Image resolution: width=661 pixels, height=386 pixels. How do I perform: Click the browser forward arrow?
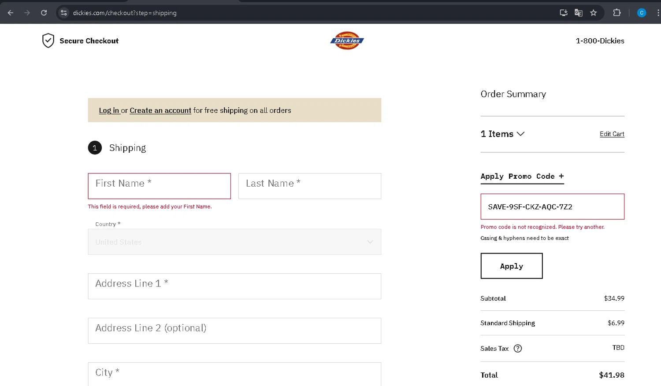[27, 13]
